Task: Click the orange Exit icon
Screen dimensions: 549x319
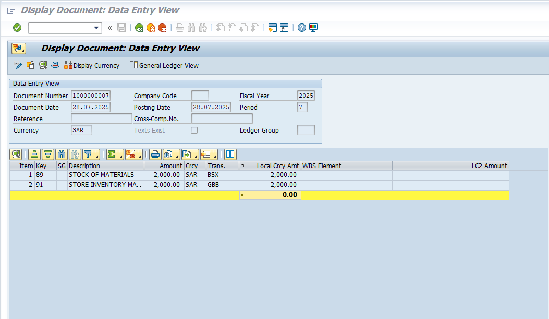Action: click(x=151, y=28)
